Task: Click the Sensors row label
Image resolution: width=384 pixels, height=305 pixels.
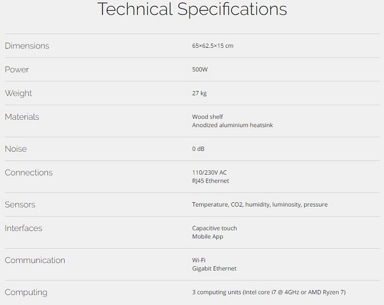Action: [x=20, y=204]
